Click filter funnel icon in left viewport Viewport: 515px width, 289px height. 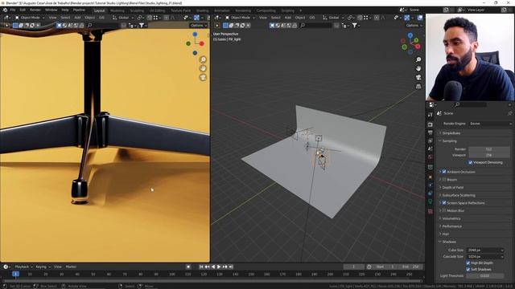[x=142, y=25]
